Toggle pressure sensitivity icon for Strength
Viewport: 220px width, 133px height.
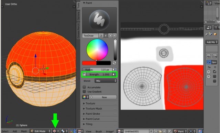pos(114,74)
